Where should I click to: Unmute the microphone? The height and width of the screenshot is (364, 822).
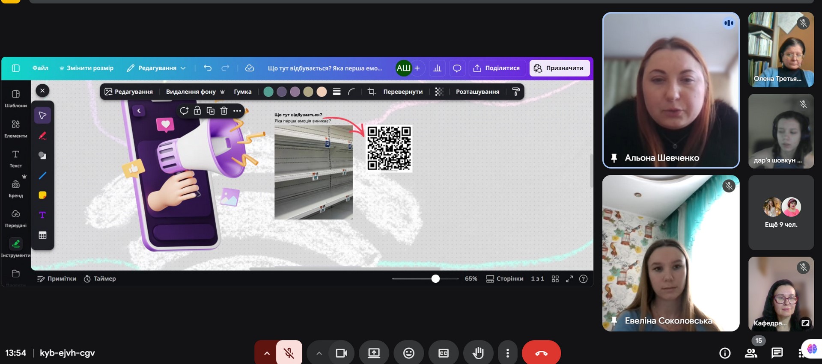point(289,353)
